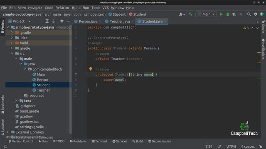Open the Gradle tool window

pyautogui.click(x=263, y=26)
